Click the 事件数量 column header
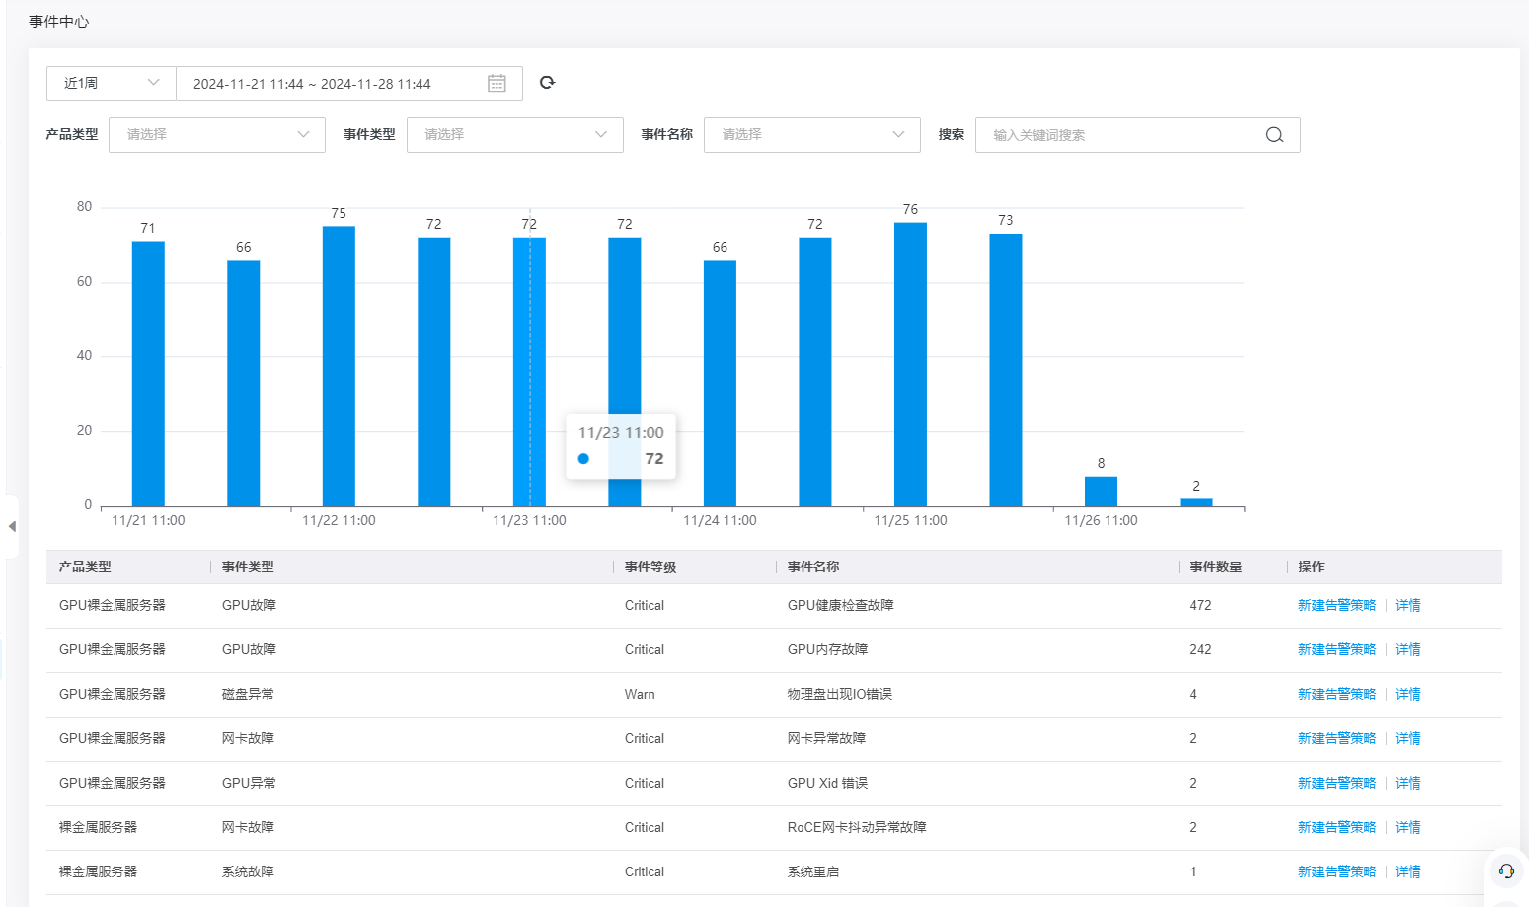This screenshot has width=1529, height=907. pos(1215,567)
